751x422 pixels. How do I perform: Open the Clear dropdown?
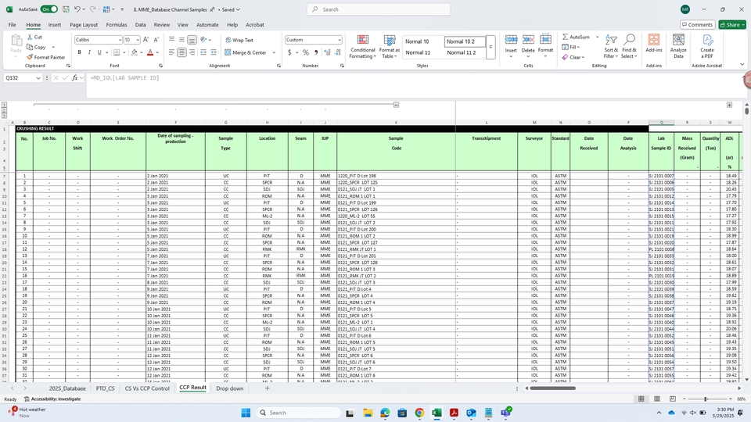(x=573, y=57)
